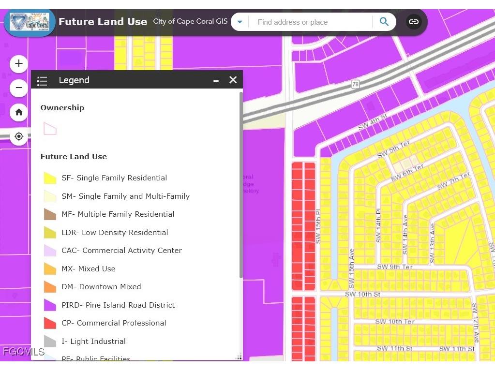495x371 pixels.
Task: Zoom out using the minus icon
Action: pyautogui.click(x=18, y=88)
